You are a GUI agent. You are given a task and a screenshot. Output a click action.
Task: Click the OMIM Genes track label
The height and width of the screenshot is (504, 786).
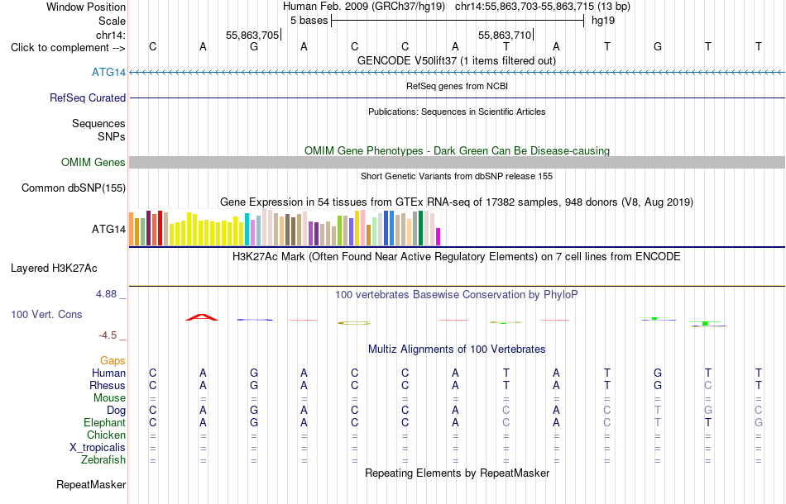click(x=93, y=163)
